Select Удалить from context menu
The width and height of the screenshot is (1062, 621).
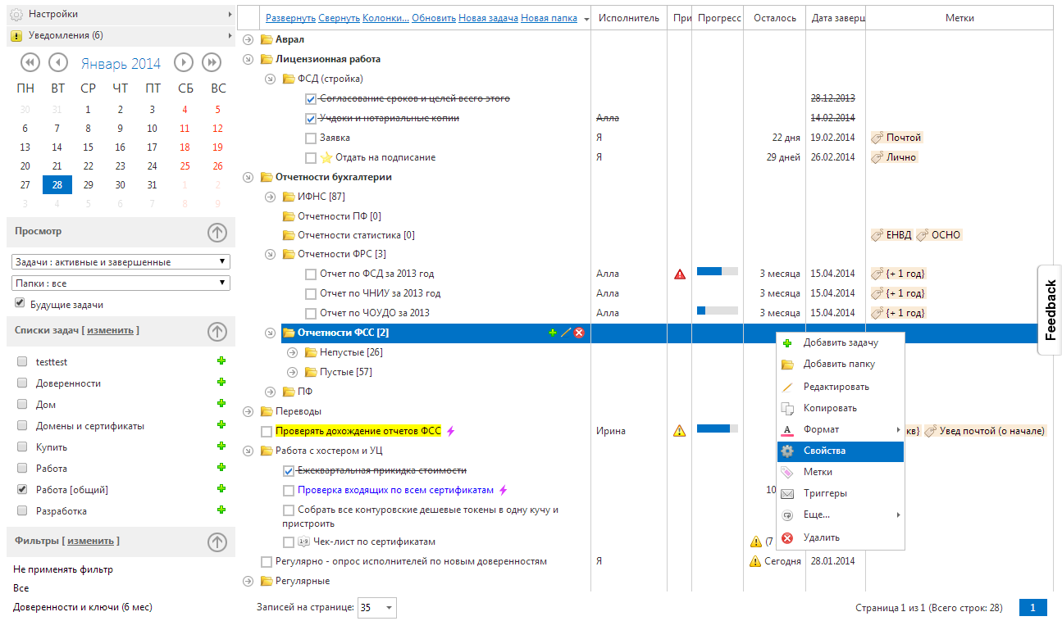point(841,537)
